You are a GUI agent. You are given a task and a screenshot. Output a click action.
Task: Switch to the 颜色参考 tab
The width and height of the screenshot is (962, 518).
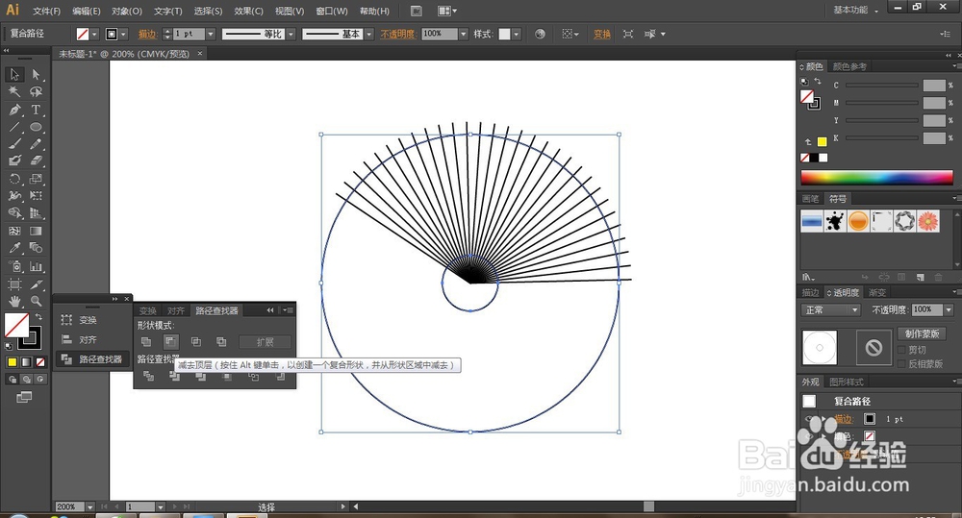coord(849,66)
